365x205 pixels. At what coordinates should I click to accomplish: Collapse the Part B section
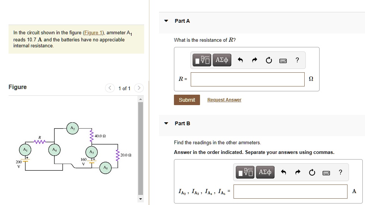click(166, 123)
